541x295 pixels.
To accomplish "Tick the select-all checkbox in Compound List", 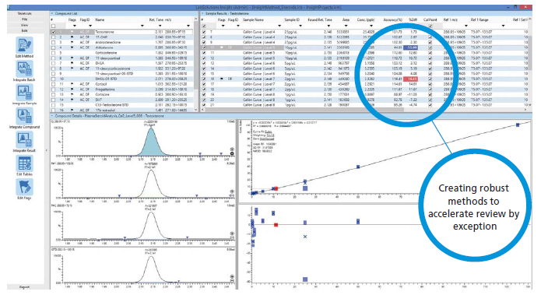I will [x=53, y=26].
